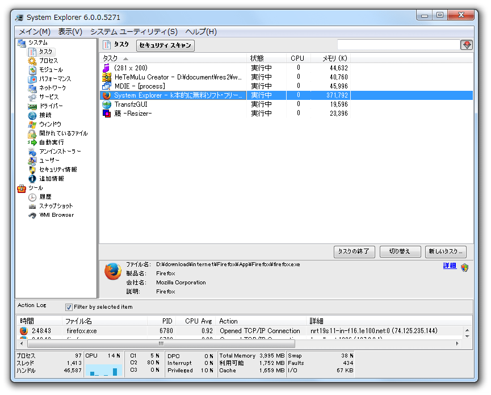The height and width of the screenshot is (395, 491).
Task: Click the 藤 -Resizer- task icon
Action: point(107,114)
